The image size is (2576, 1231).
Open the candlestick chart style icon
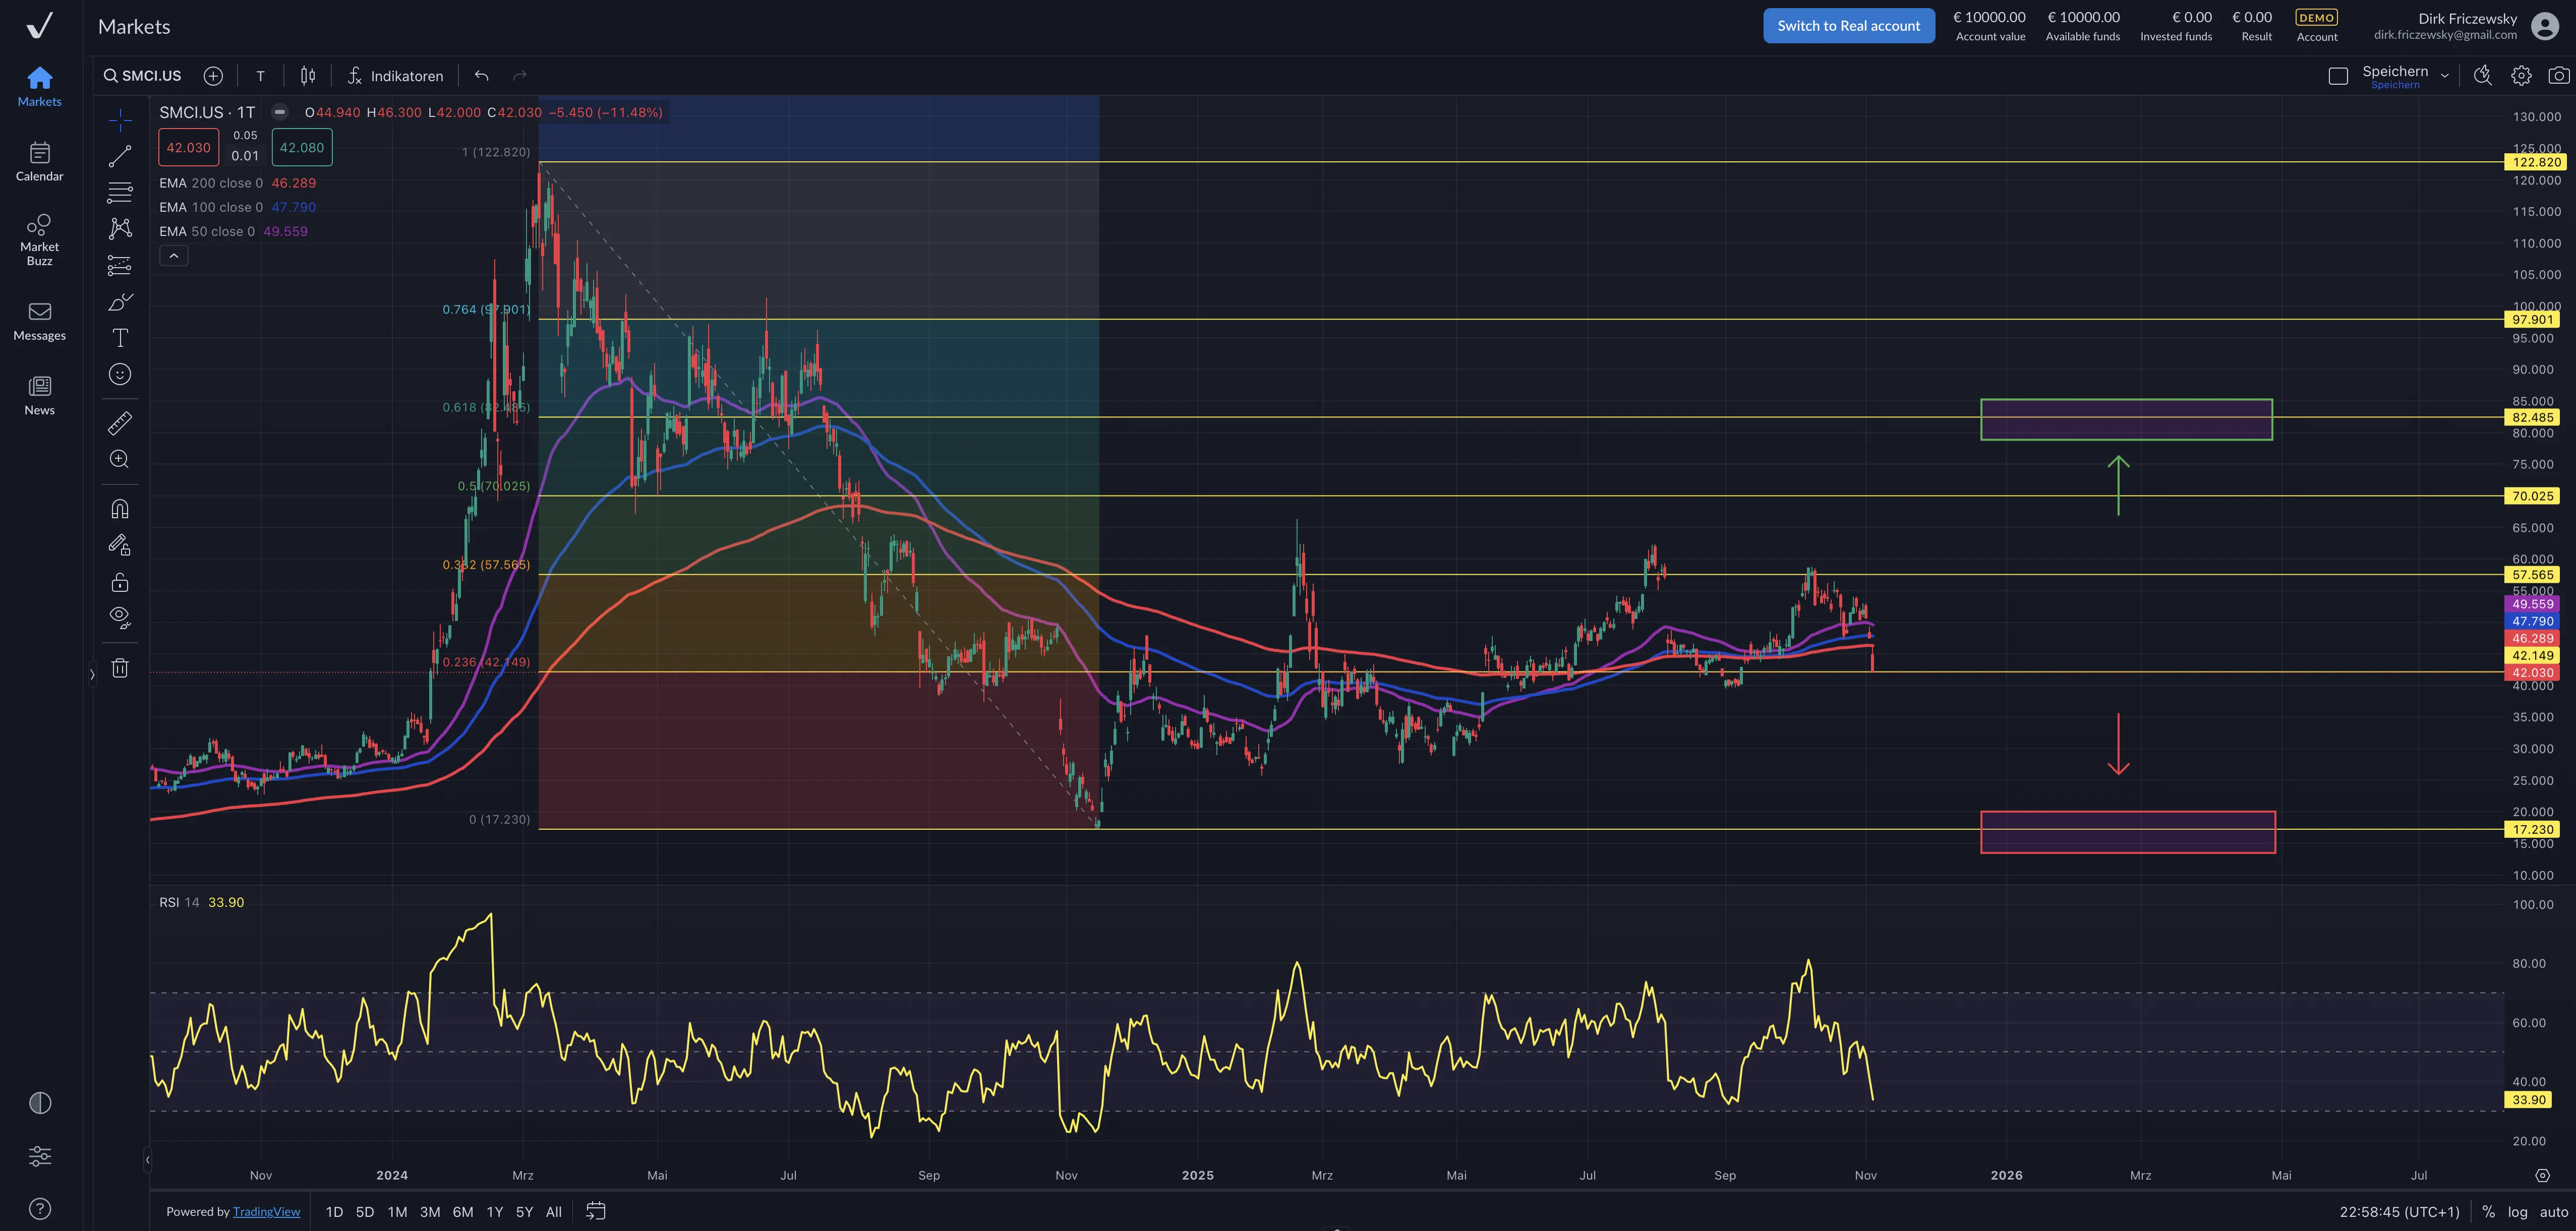click(x=308, y=76)
